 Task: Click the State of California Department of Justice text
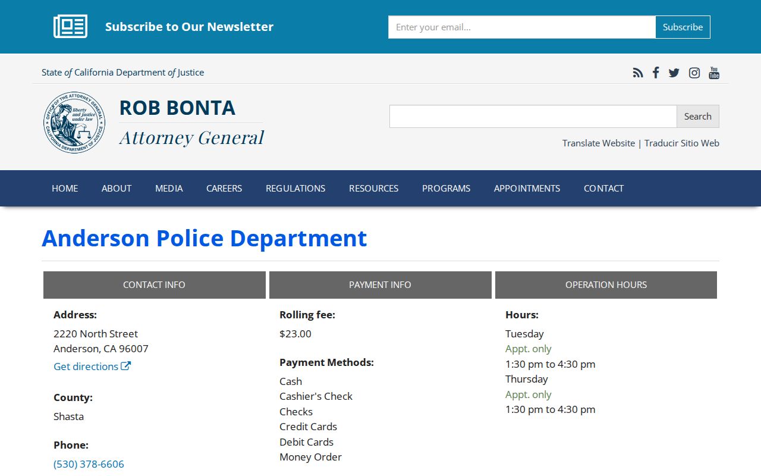click(x=122, y=73)
